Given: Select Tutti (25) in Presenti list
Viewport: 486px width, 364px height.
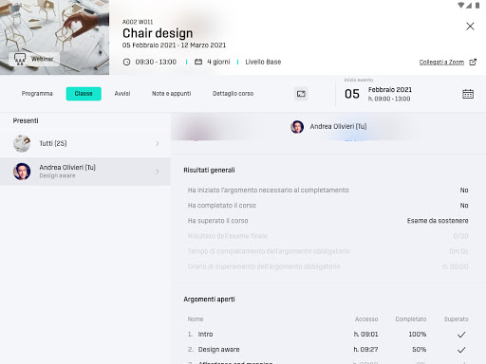Looking at the screenshot, I should (x=85, y=143).
